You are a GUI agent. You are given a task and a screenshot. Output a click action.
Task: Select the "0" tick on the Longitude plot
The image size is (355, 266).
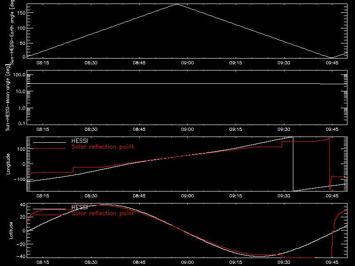point(24,164)
